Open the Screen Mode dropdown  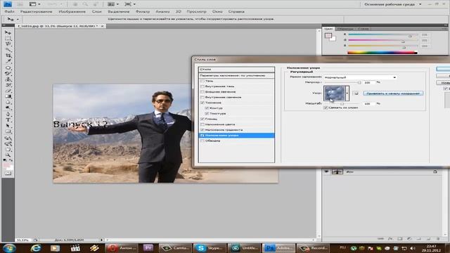tap(130, 4)
